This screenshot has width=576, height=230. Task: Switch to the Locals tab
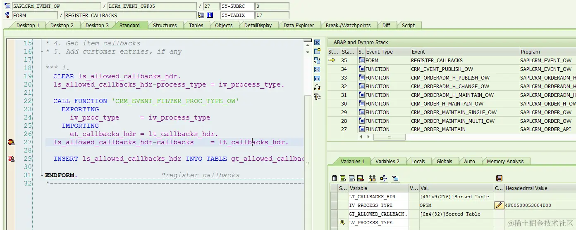(418, 161)
